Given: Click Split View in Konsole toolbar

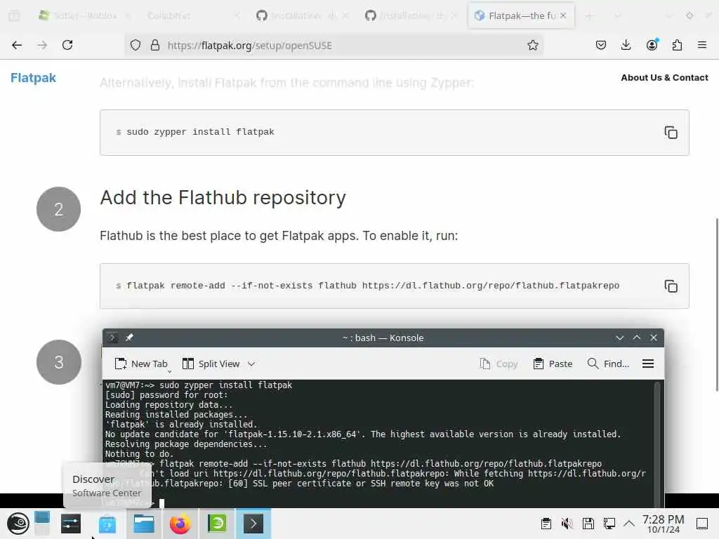Looking at the screenshot, I should click(x=211, y=364).
